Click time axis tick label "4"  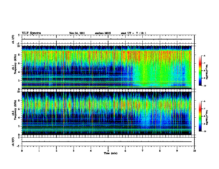point(91,151)
